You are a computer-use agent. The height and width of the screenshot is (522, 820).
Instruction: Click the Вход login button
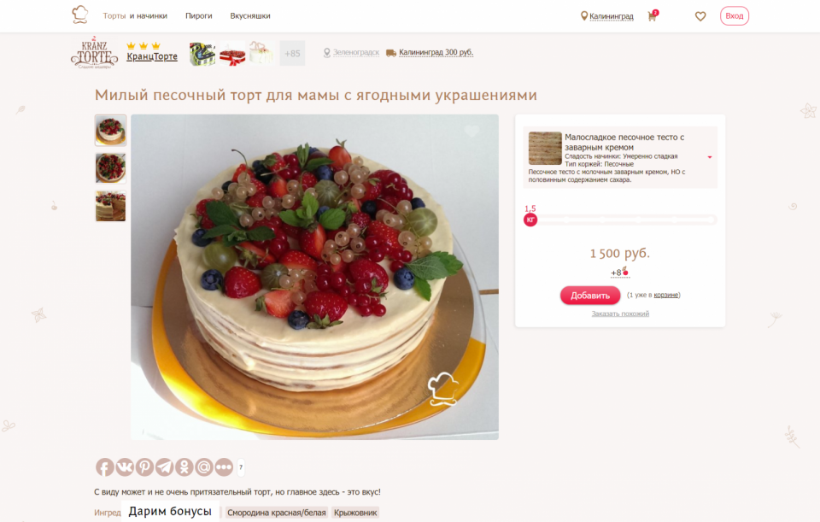(735, 15)
